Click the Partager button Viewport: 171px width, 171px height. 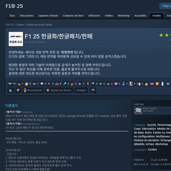[81, 90]
